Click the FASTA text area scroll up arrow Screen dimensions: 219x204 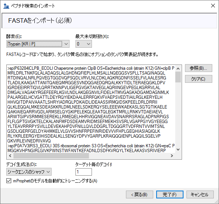pos(178,68)
